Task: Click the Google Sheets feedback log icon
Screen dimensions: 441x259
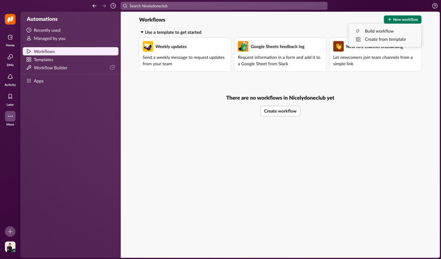Action: click(243, 46)
